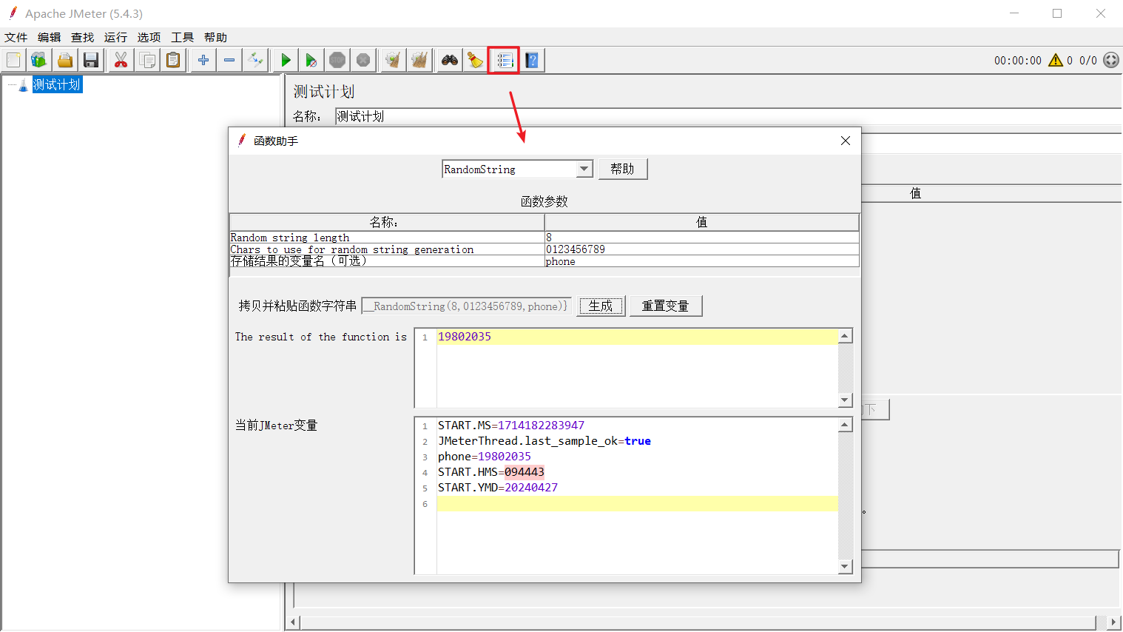This screenshot has height=632, width=1123.
Task: Click the Clear All double-broom icon
Action: point(419,60)
